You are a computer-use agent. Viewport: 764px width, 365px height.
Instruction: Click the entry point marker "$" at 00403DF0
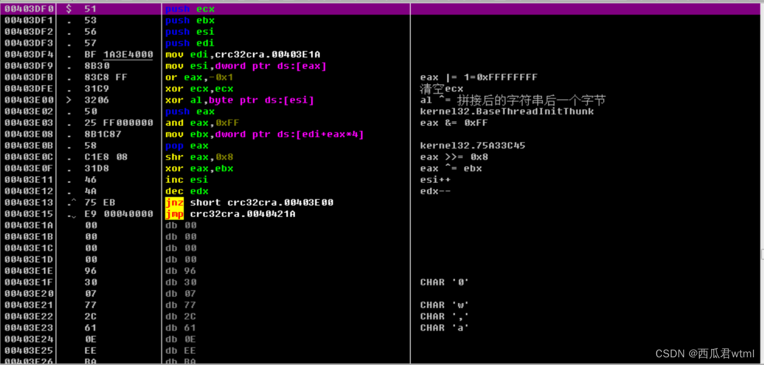click(70, 9)
